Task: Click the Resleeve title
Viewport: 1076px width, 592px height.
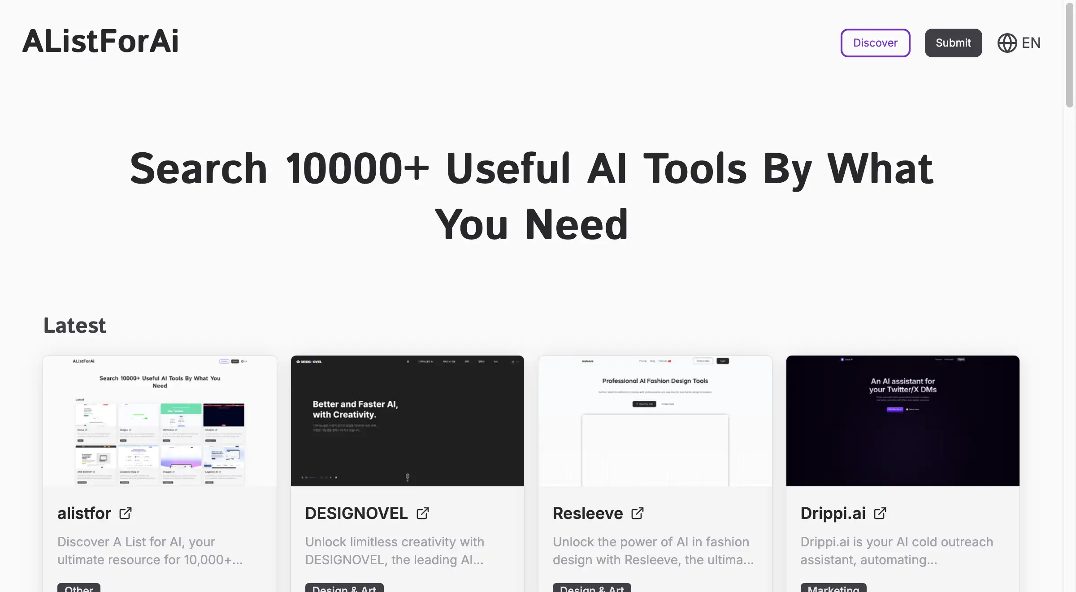Action: tap(588, 513)
